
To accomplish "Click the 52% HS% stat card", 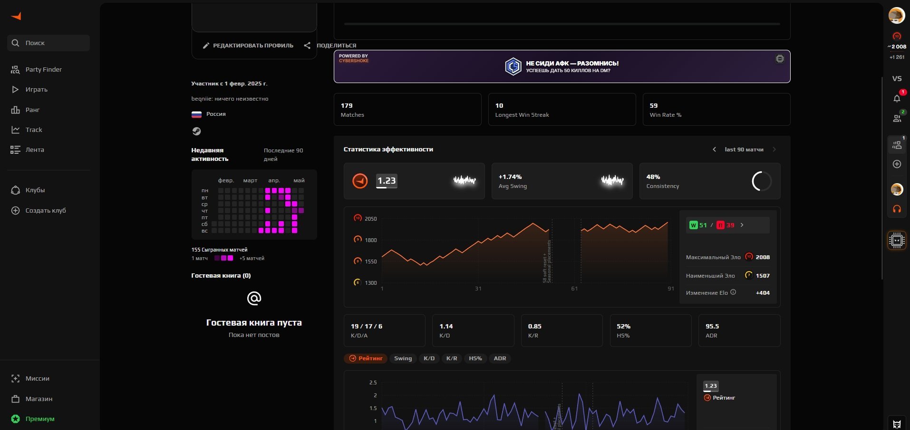I will [650, 331].
